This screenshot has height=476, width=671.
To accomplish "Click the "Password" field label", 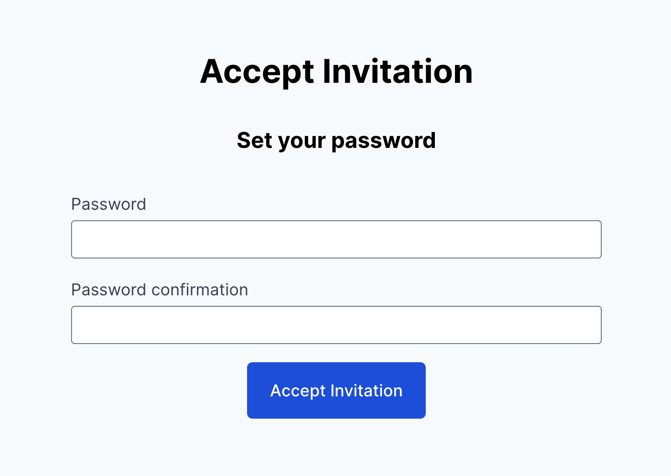I will click(108, 204).
